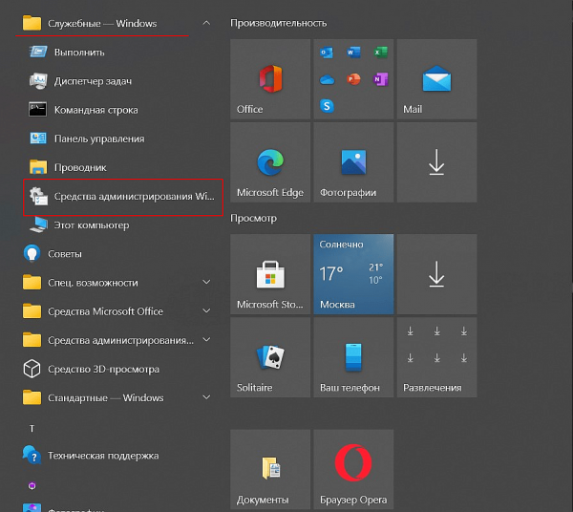Open the Microsoft Store tile

(270, 274)
